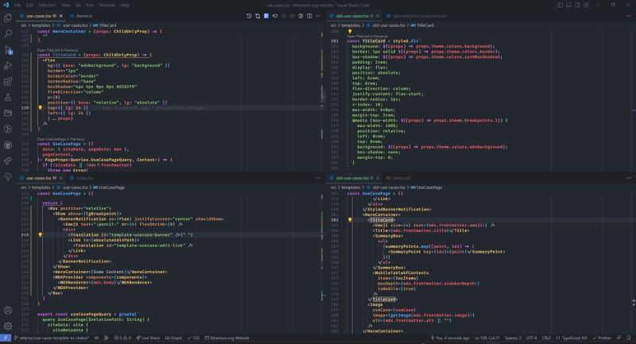Screen dimensions: 636x344
Task: Open the Explorer view in activity bar
Action: pyautogui.click(x=9, y=17)
